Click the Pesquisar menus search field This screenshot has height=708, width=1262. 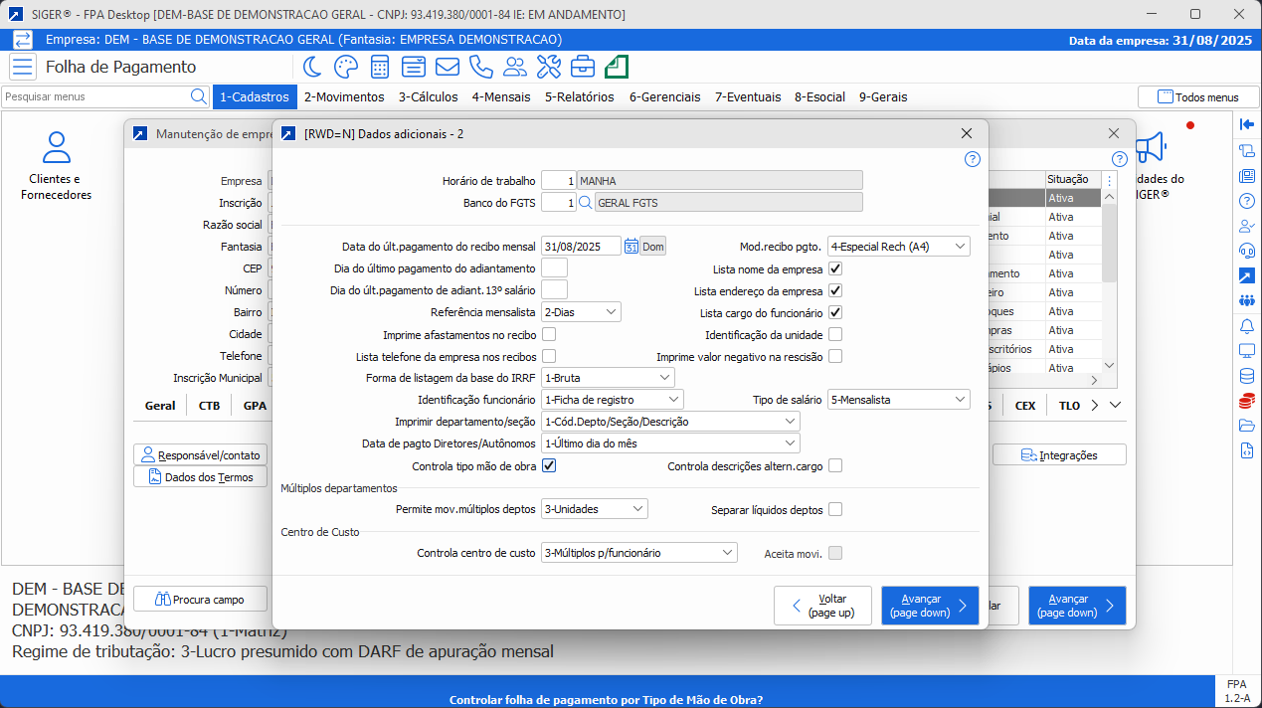[x=95, y=97]
